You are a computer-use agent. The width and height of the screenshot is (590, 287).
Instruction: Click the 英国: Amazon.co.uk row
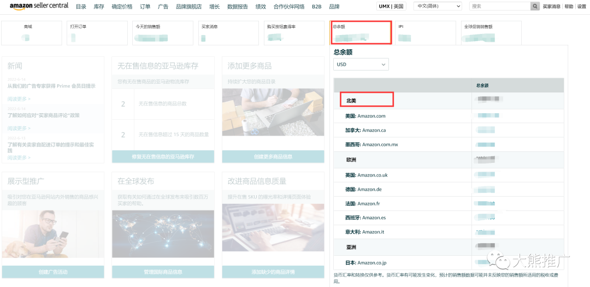pos(449,175)
